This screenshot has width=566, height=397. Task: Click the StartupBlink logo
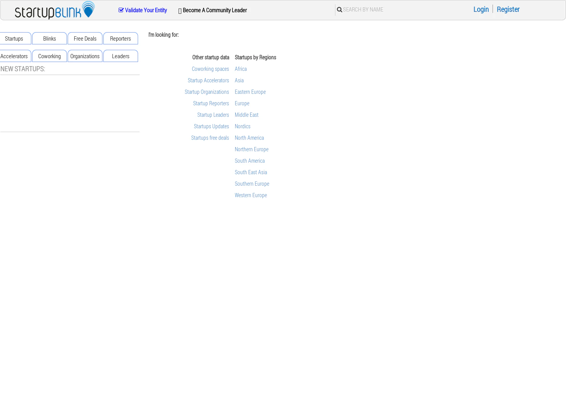[55, 10]
